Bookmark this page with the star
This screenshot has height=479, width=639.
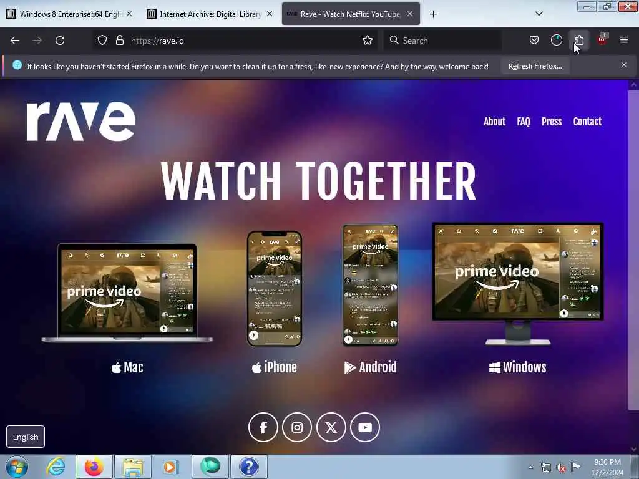tap(367, 41)
